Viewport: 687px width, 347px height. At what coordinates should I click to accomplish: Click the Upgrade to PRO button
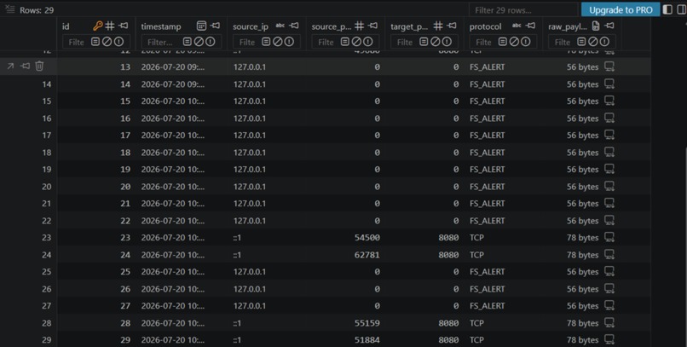pyautogui.click(x=621, y=9)
